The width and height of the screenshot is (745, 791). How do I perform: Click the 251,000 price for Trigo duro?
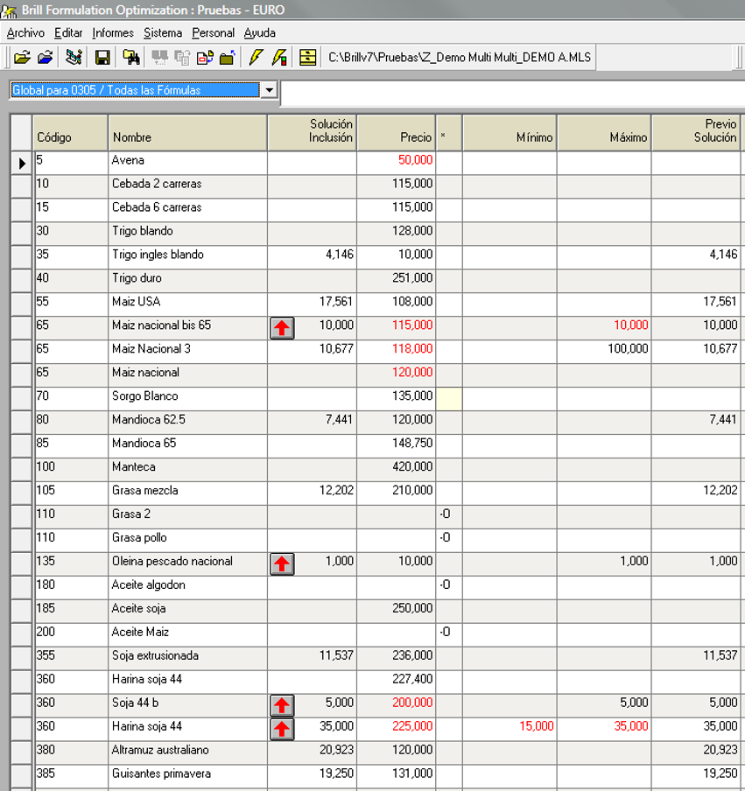pyautogui.click(x=397, y=281)
